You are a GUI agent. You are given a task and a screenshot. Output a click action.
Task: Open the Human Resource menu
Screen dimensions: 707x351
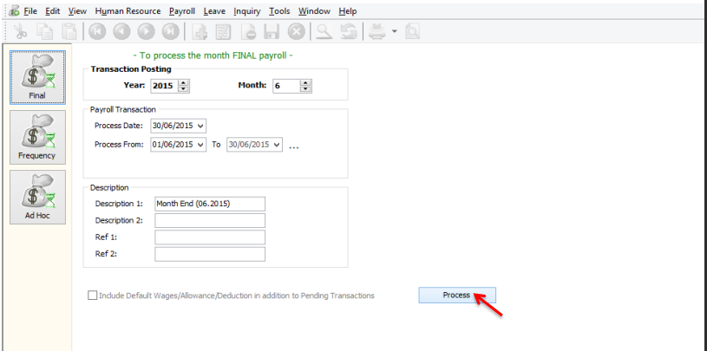point(128,11)
